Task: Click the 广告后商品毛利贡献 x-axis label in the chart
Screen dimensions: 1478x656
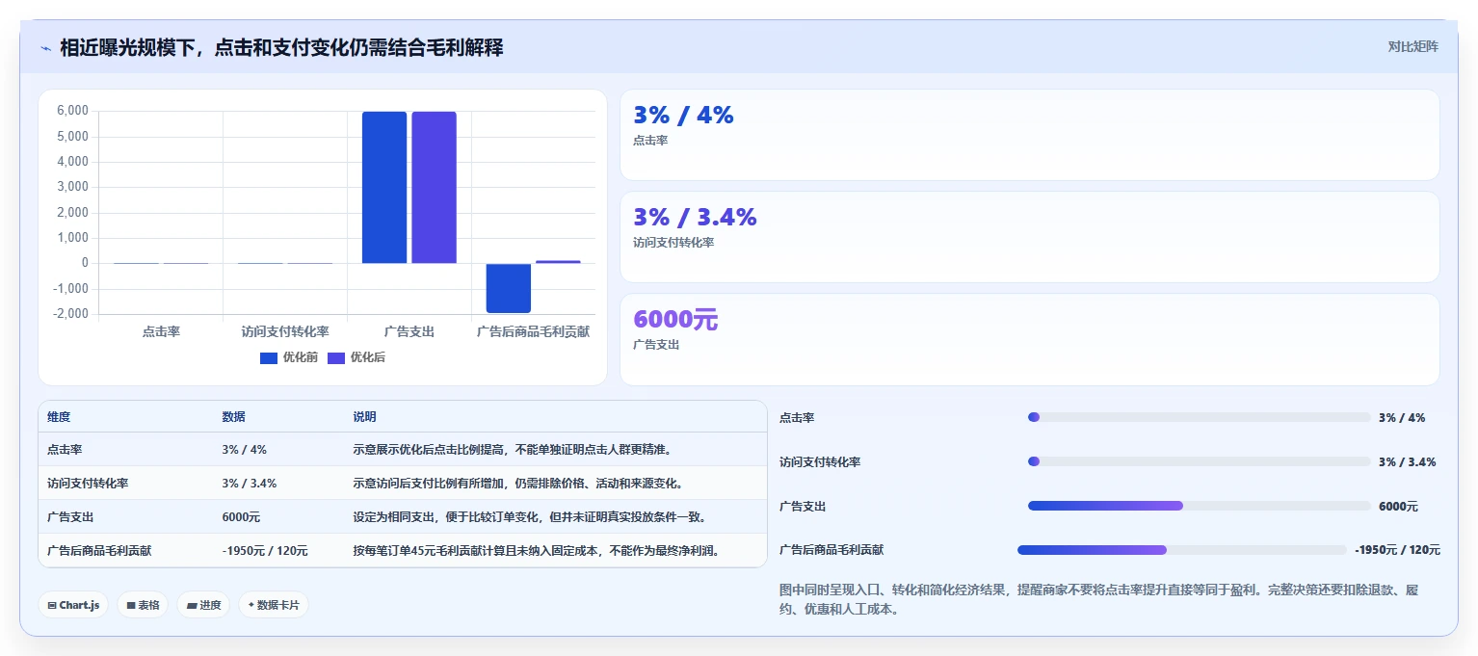Action: click(534, 331)
